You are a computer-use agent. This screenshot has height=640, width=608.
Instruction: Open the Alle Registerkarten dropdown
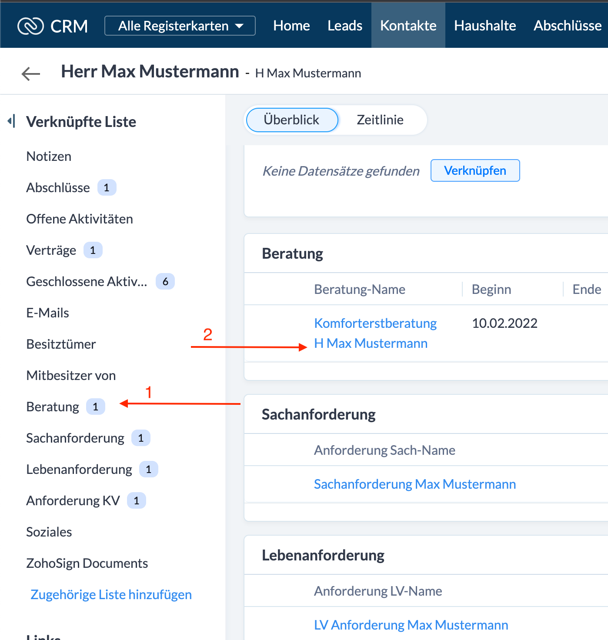click(180, 26)
